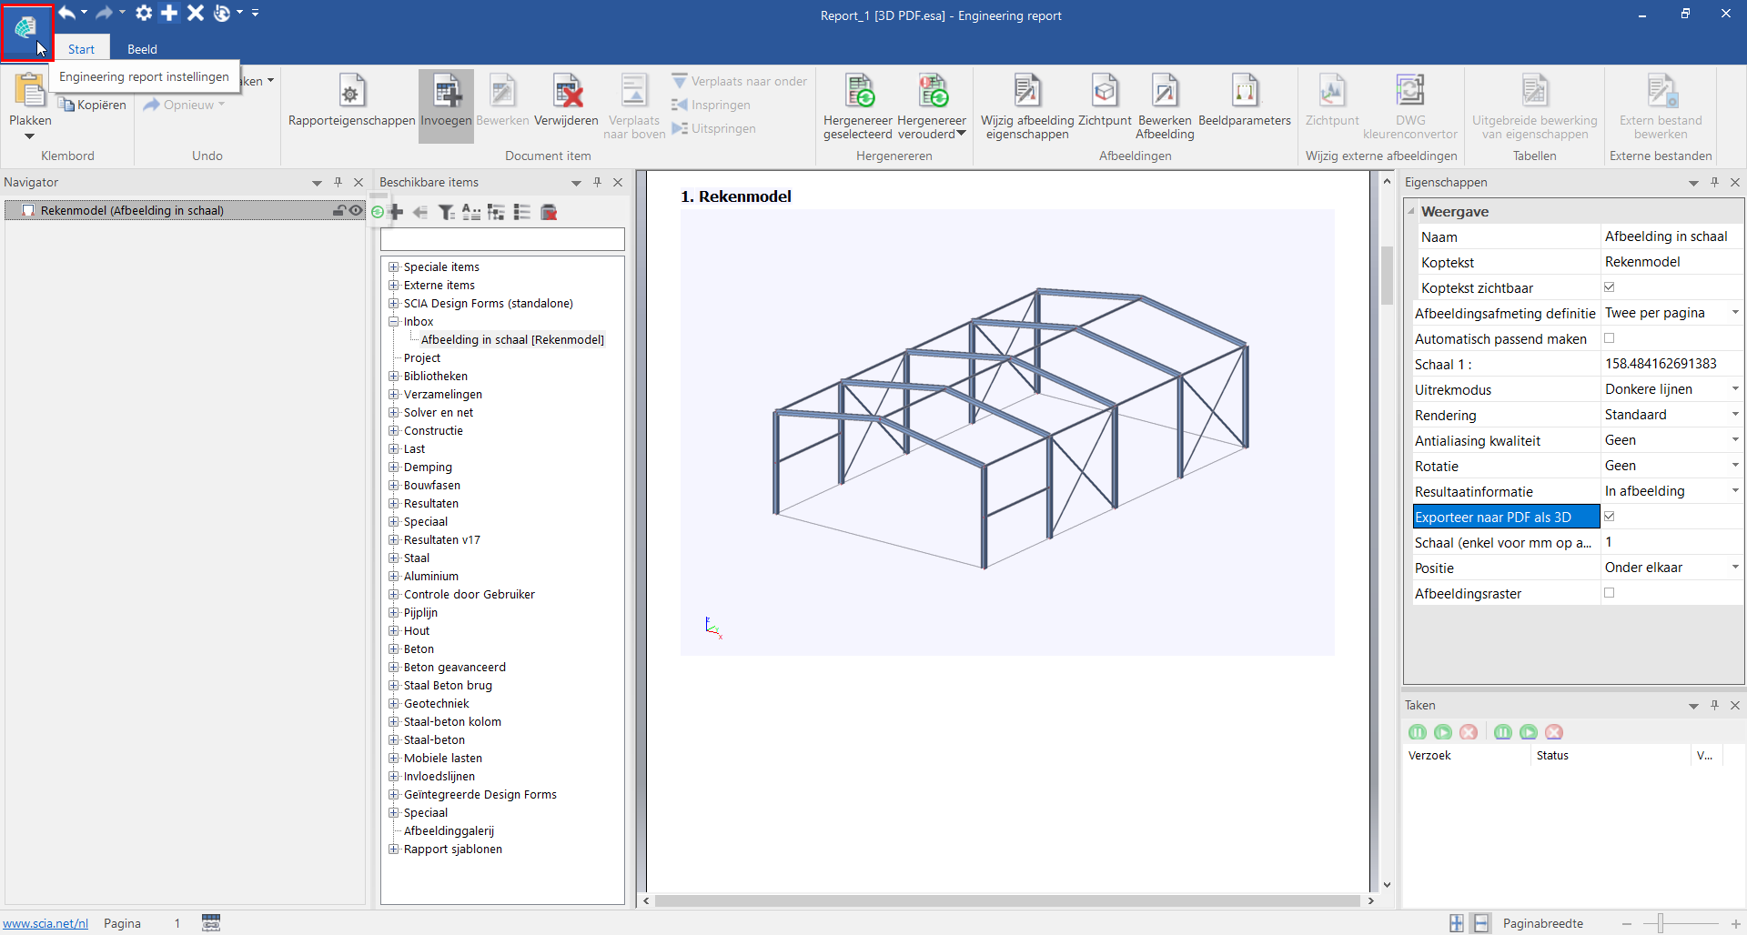This screenshot has height=935, width=1747.
Task: Switch to the Beeld ribbon tab
Action: click(x=142, y=49)
